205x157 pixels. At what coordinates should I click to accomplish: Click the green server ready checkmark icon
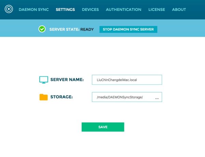pos(42,29)
